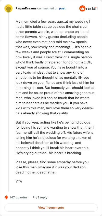The width and height of the screenshot is (102, 216).
Task: Click the PaganDreams yellow avatar icon
Action: tap(8, 9)
